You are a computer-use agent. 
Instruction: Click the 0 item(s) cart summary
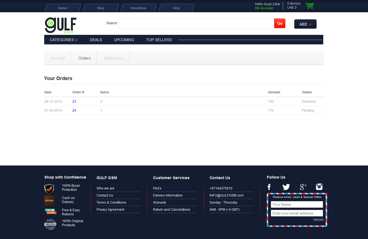click(294, 4)
